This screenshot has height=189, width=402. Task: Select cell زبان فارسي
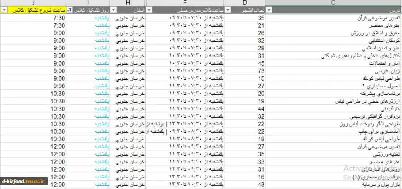click(x=333, y=71)
